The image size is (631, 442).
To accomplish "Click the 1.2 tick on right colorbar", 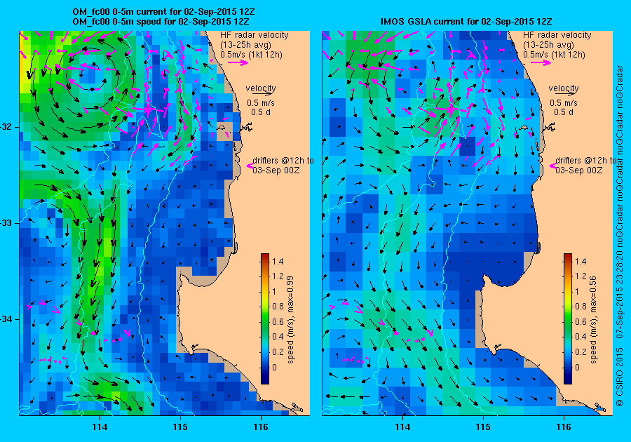I will (x=581, y=276).
